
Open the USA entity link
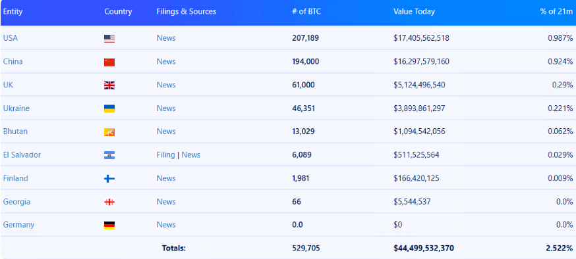[x=11, y=37]
